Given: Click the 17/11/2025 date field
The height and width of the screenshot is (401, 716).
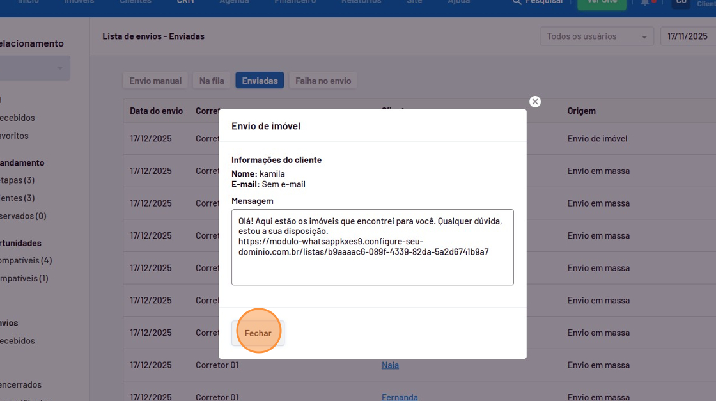Looking at the screenshot, I should pyautogui.click(x=687, y=36).
